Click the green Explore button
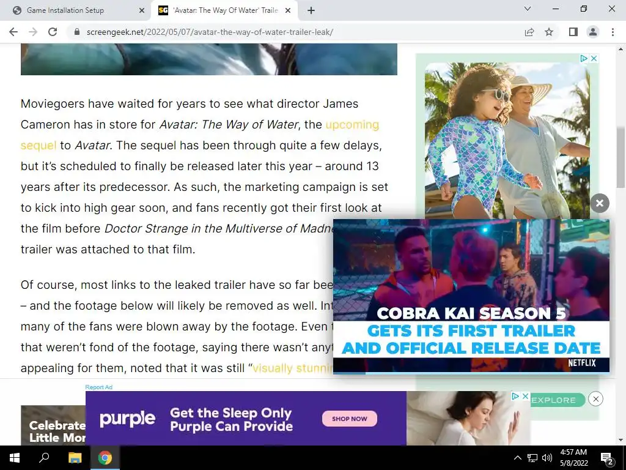The image size is (626, 470). [x=558, y=400]
